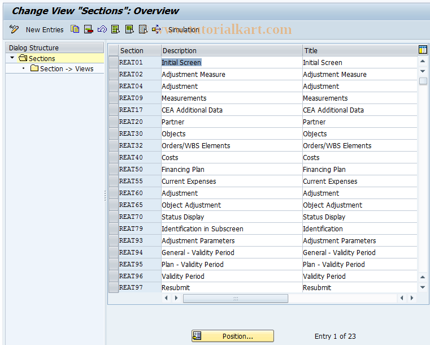This screenshot has width=430, height=345.
Task: Click the horizontal scrollbar thumb
Action: coord(236,299)
